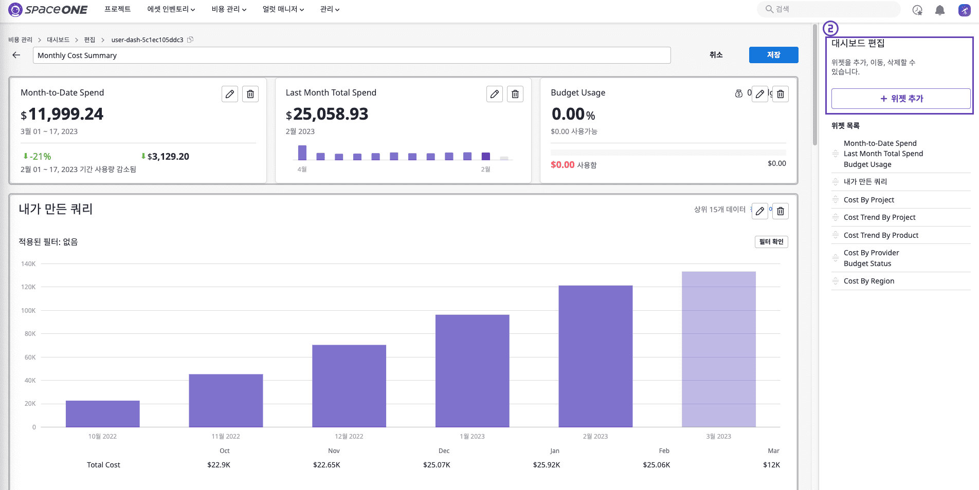Copy the dashboard ID from the breadcrumb
Screen dimensions: 979x490
click(x=190, y=40)
